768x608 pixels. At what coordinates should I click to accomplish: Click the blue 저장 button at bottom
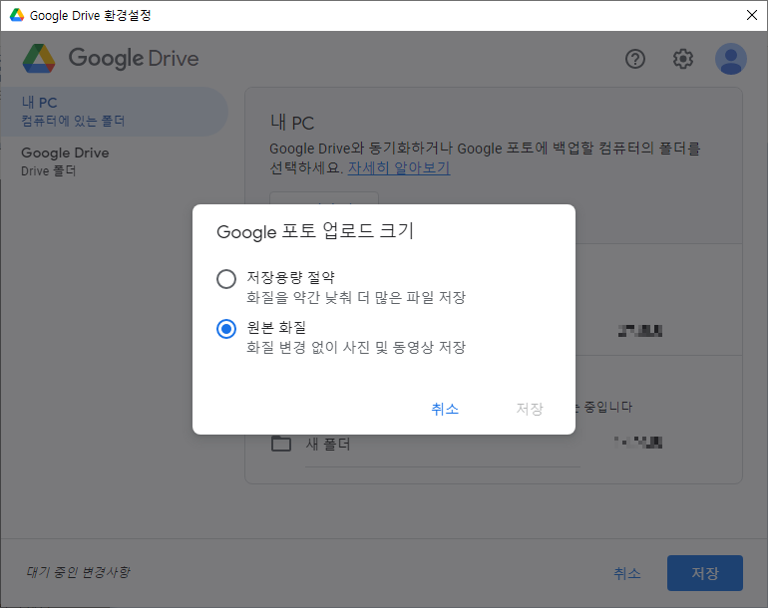click(705, 573)
